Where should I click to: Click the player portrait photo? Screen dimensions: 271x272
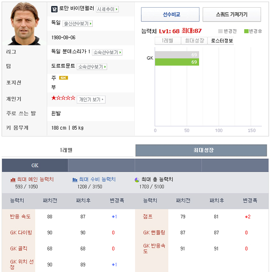[25, 24]
